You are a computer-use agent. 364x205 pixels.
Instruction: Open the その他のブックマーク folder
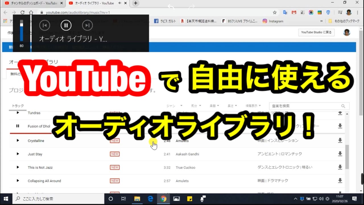point(344,21)
